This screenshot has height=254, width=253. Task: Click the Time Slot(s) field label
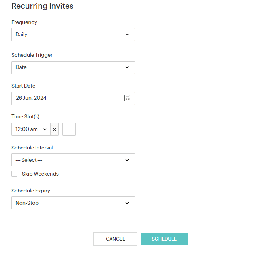point(25,117)
